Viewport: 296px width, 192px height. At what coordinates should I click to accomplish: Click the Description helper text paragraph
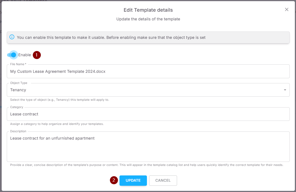147,165
